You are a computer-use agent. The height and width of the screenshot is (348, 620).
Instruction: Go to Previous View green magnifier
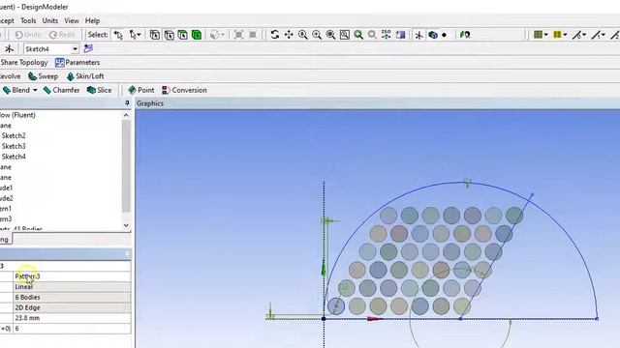pos(358,35)
